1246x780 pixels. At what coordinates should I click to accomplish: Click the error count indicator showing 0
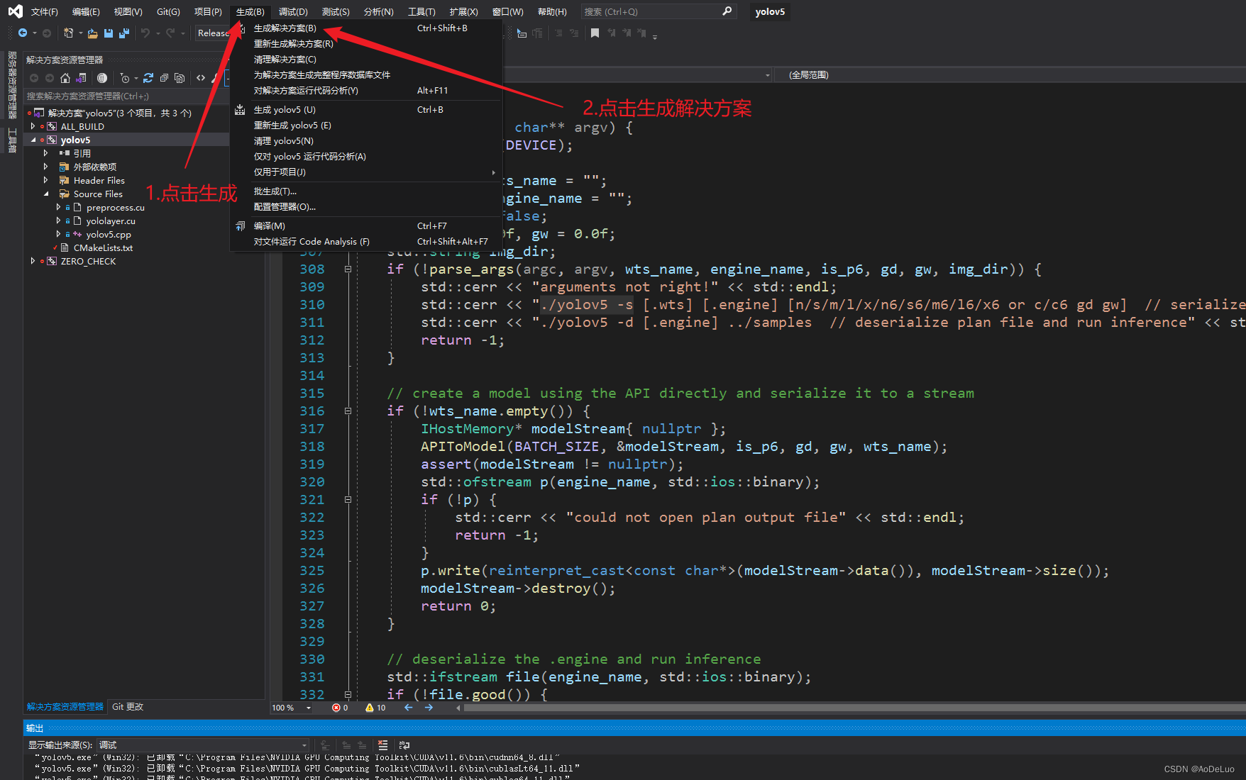coord(340,708)
